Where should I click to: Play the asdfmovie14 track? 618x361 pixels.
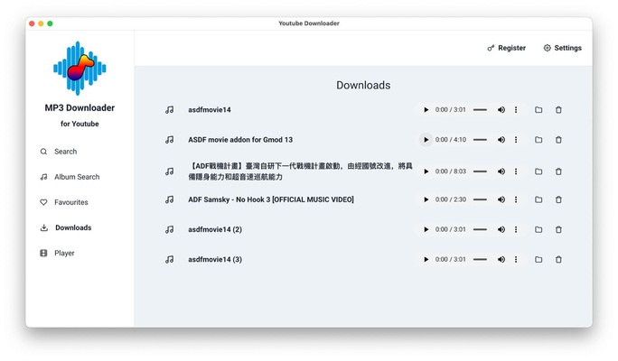(426, 110)
